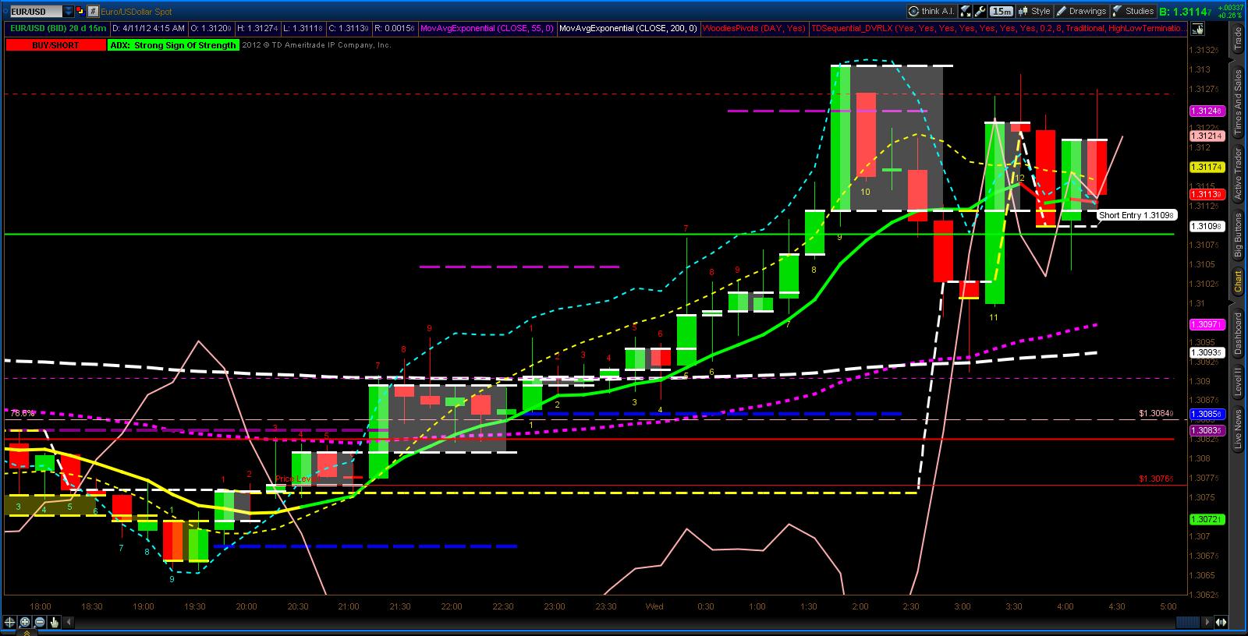Open the think A.I. button

932,11
